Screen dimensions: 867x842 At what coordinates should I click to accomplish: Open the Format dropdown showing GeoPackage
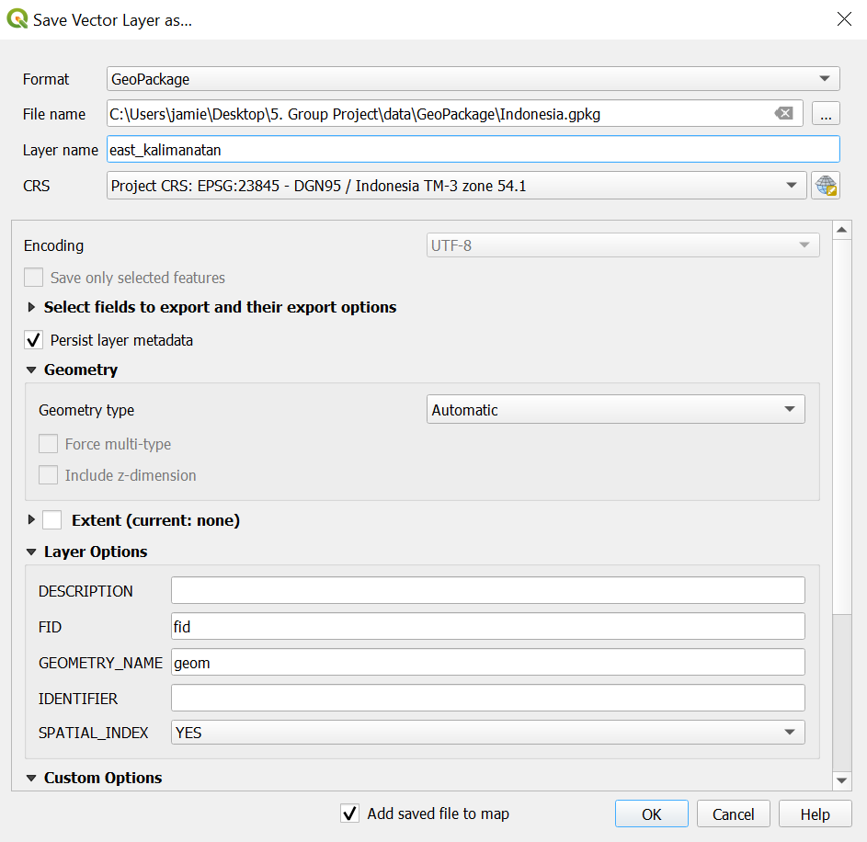click(x=473, y=79)
